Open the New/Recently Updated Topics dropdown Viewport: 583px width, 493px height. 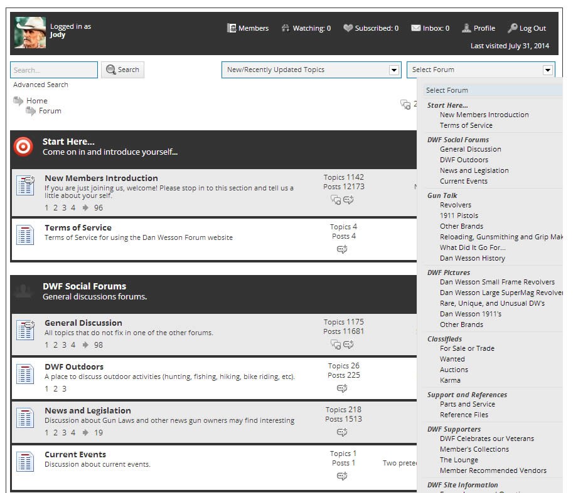pos(311,70)
